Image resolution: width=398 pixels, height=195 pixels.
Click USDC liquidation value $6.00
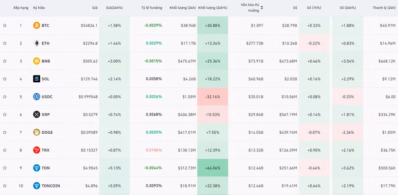[x=390, y=97]
